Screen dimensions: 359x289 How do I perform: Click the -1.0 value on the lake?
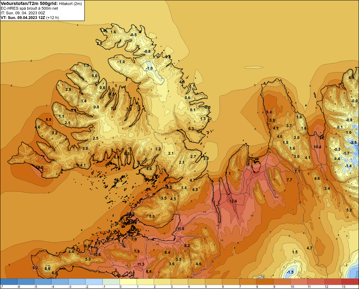(149, 69)
